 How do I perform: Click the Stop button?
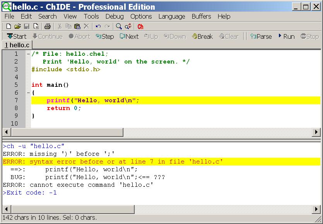pos(309,36)
